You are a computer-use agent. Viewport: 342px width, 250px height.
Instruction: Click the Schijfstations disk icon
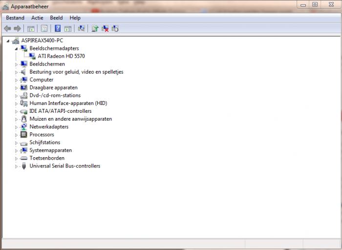coord(24,144)
